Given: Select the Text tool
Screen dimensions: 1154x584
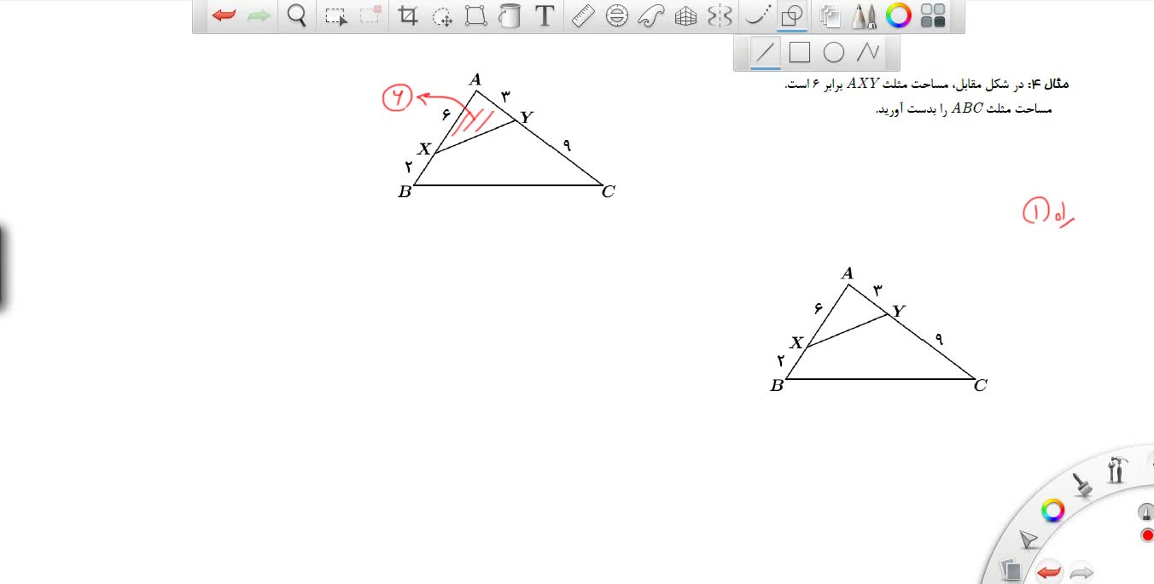Looking at the screenshot, I should coord(544,15).
